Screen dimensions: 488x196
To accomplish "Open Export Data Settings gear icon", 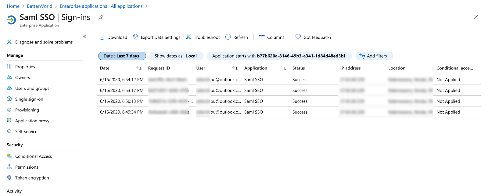I will coord(135,37).
